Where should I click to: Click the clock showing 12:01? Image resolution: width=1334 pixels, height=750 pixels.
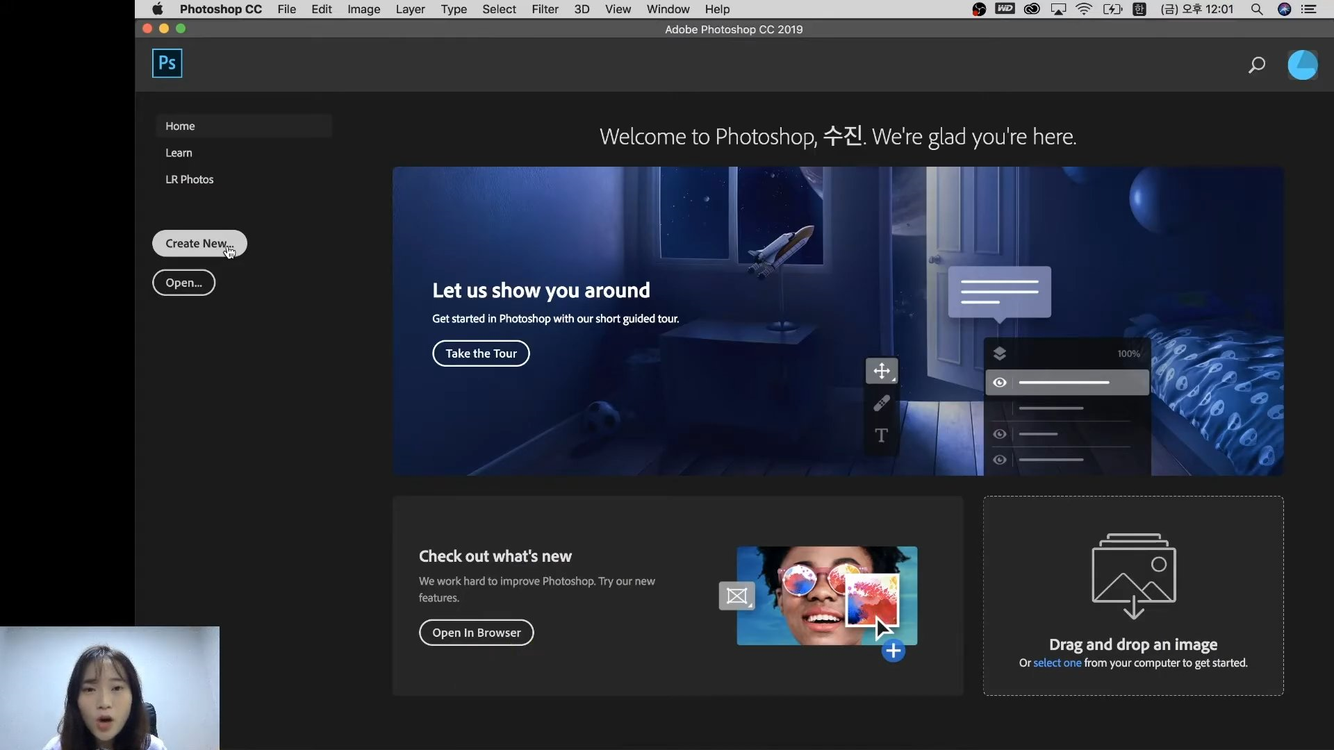pos(1197,9)
